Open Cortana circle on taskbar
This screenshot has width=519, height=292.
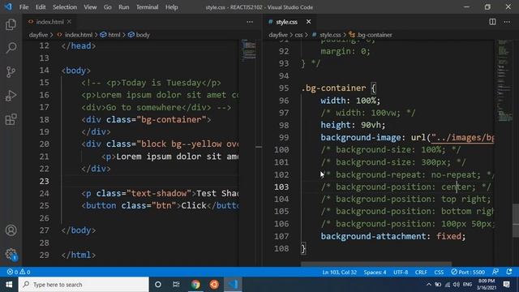coord(158,285)
